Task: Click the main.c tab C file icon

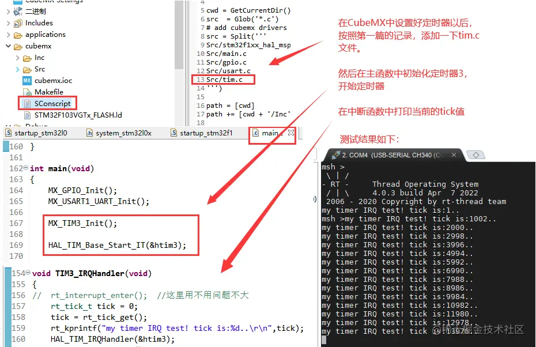Action: coord(256,133)
